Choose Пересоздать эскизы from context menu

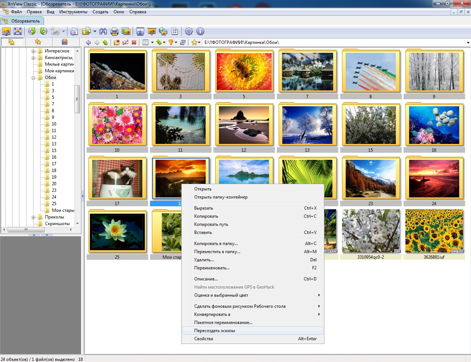(x=215, y=331)
